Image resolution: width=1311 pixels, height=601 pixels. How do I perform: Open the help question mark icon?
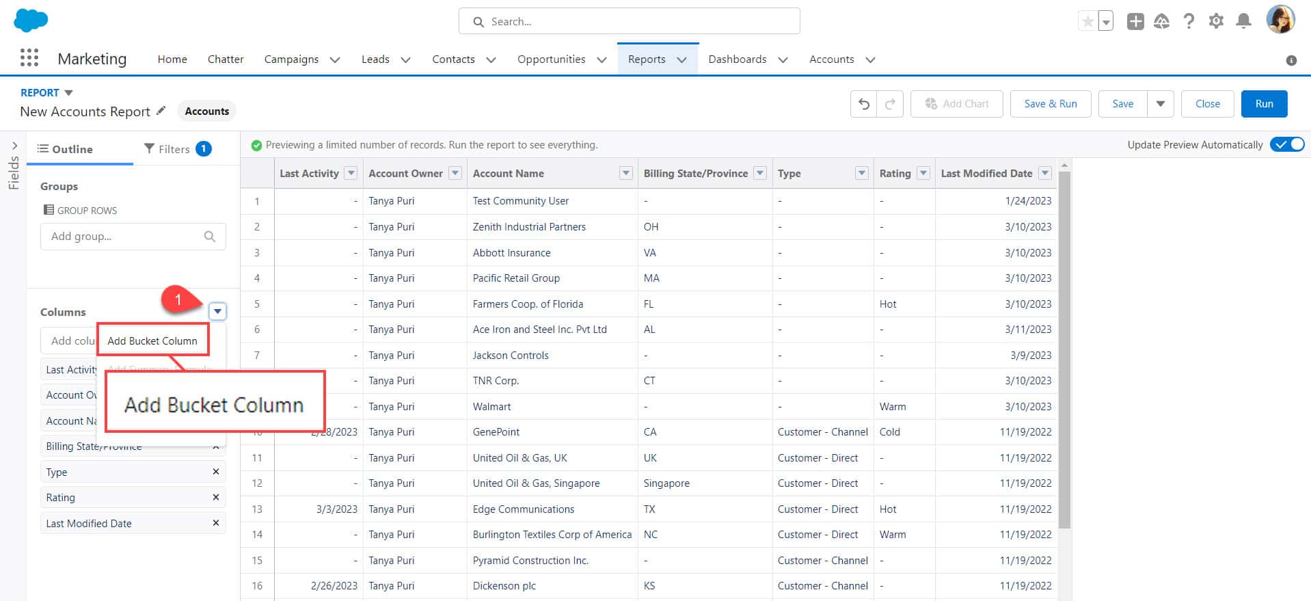[x=1189, y=21]
